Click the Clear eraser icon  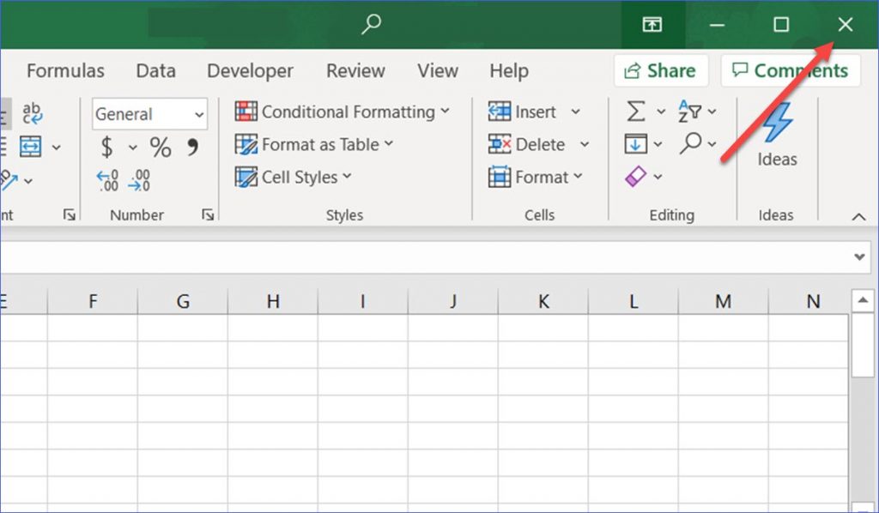point(635,177)
